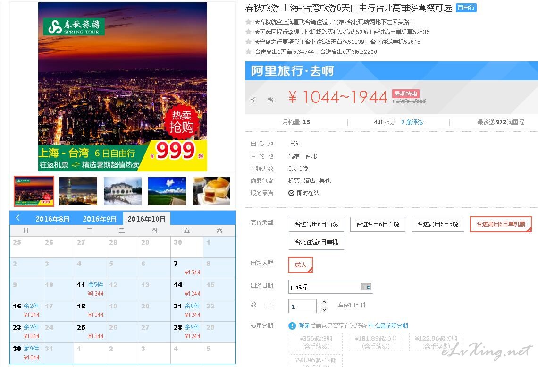
Task: Select the 2016年10月 calendar tab
Action: tap(146, 219)
